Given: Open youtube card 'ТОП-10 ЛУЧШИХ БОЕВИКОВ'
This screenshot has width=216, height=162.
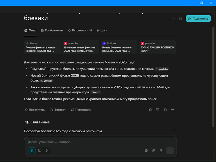Looking at the screenshot, I should pyautogui.click(x=158, y=47).
